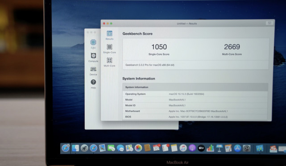The height and width of the screenshot is (166, 286).
Task: Open the Multi-Core section in the sidebar
Action: 109,62
